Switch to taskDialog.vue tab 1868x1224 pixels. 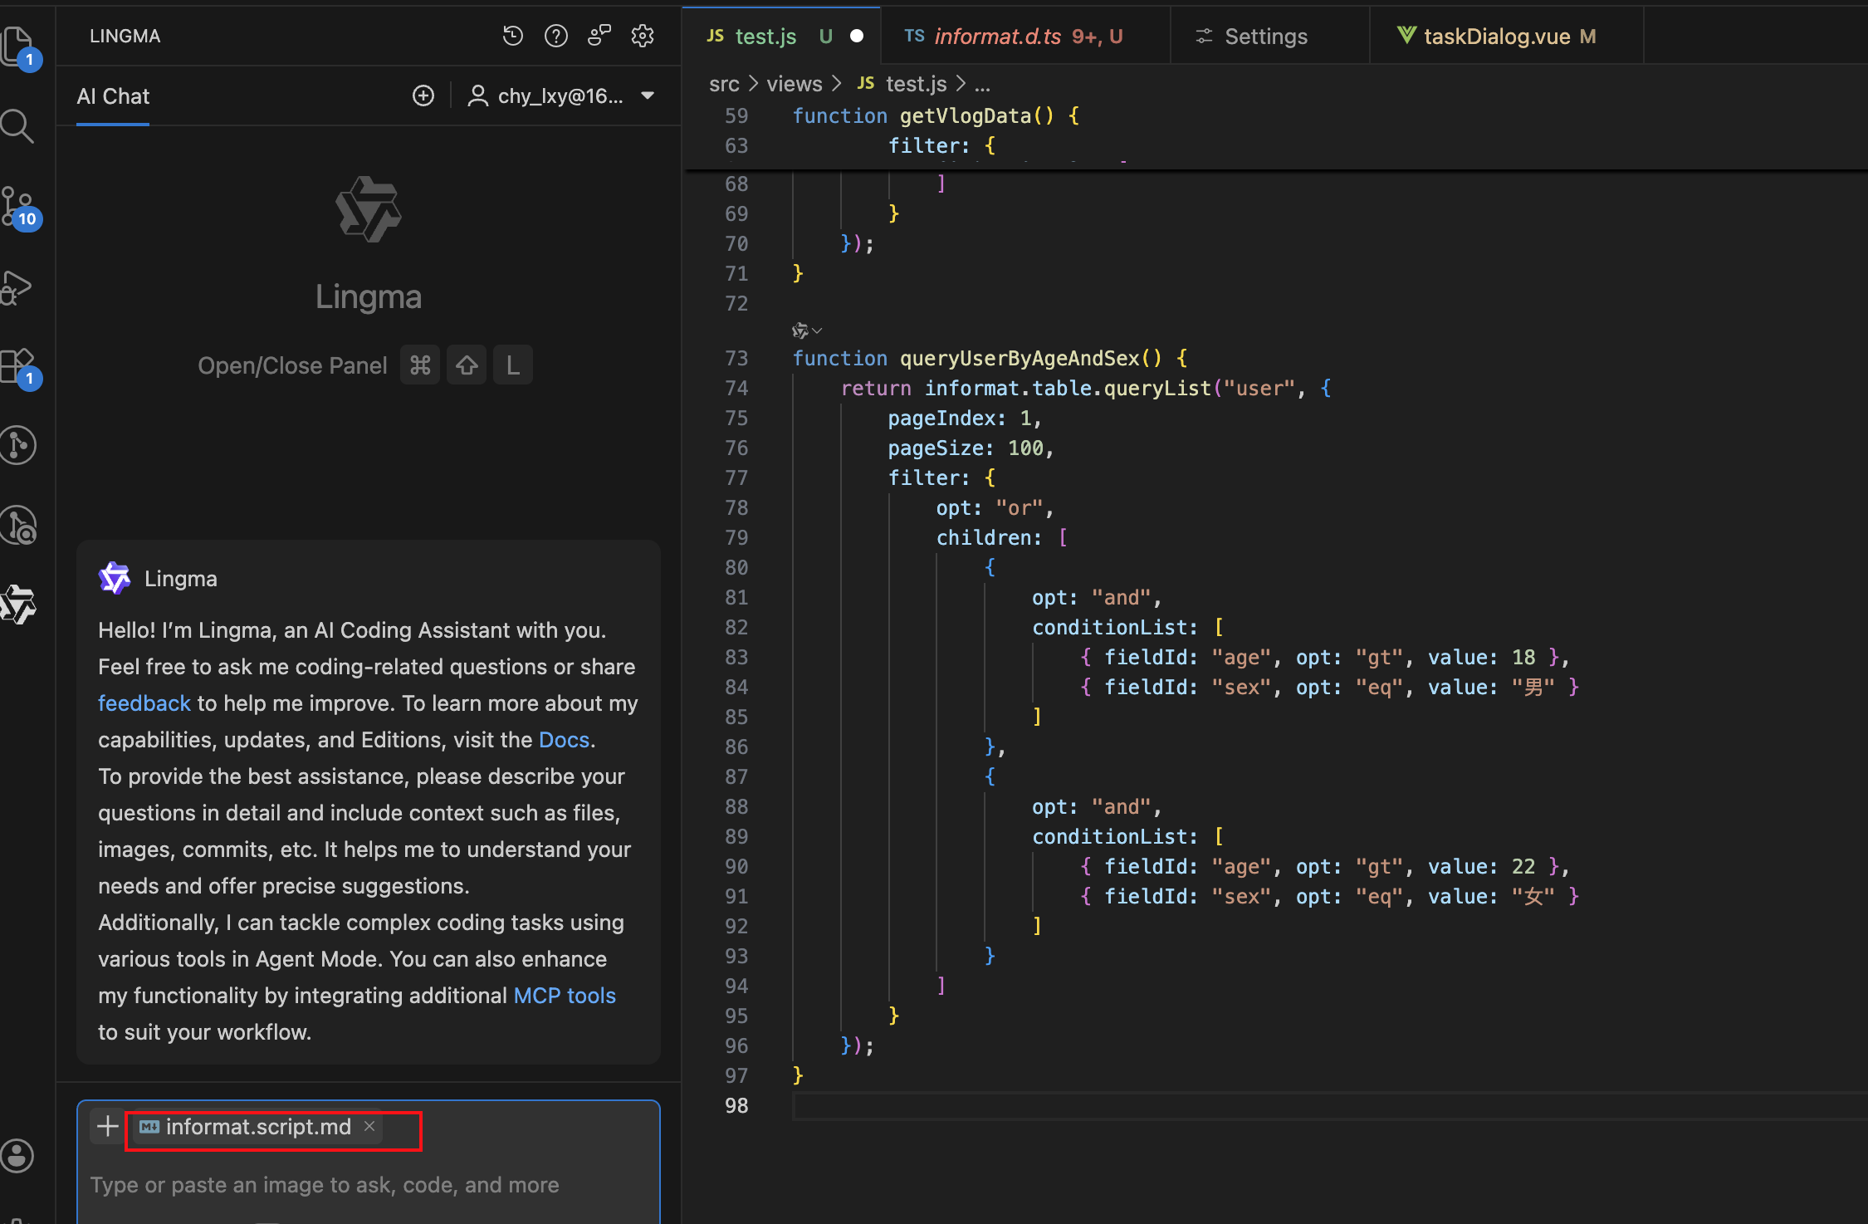pos(1496,37)
